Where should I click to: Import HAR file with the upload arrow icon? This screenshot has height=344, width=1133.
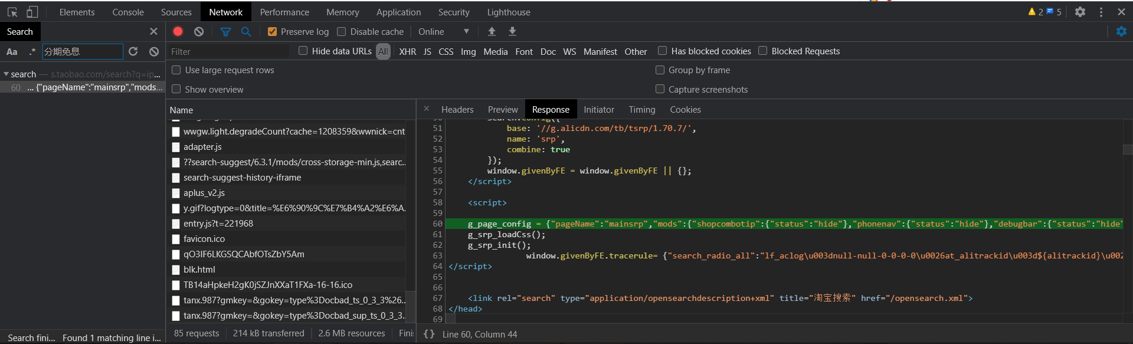tap(492, 31)
